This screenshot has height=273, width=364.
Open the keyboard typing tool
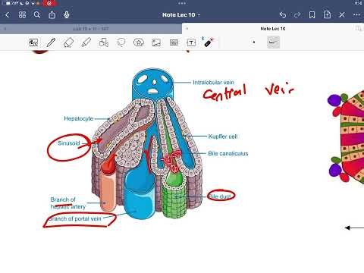pyautogui.click(x=174, y=42)
